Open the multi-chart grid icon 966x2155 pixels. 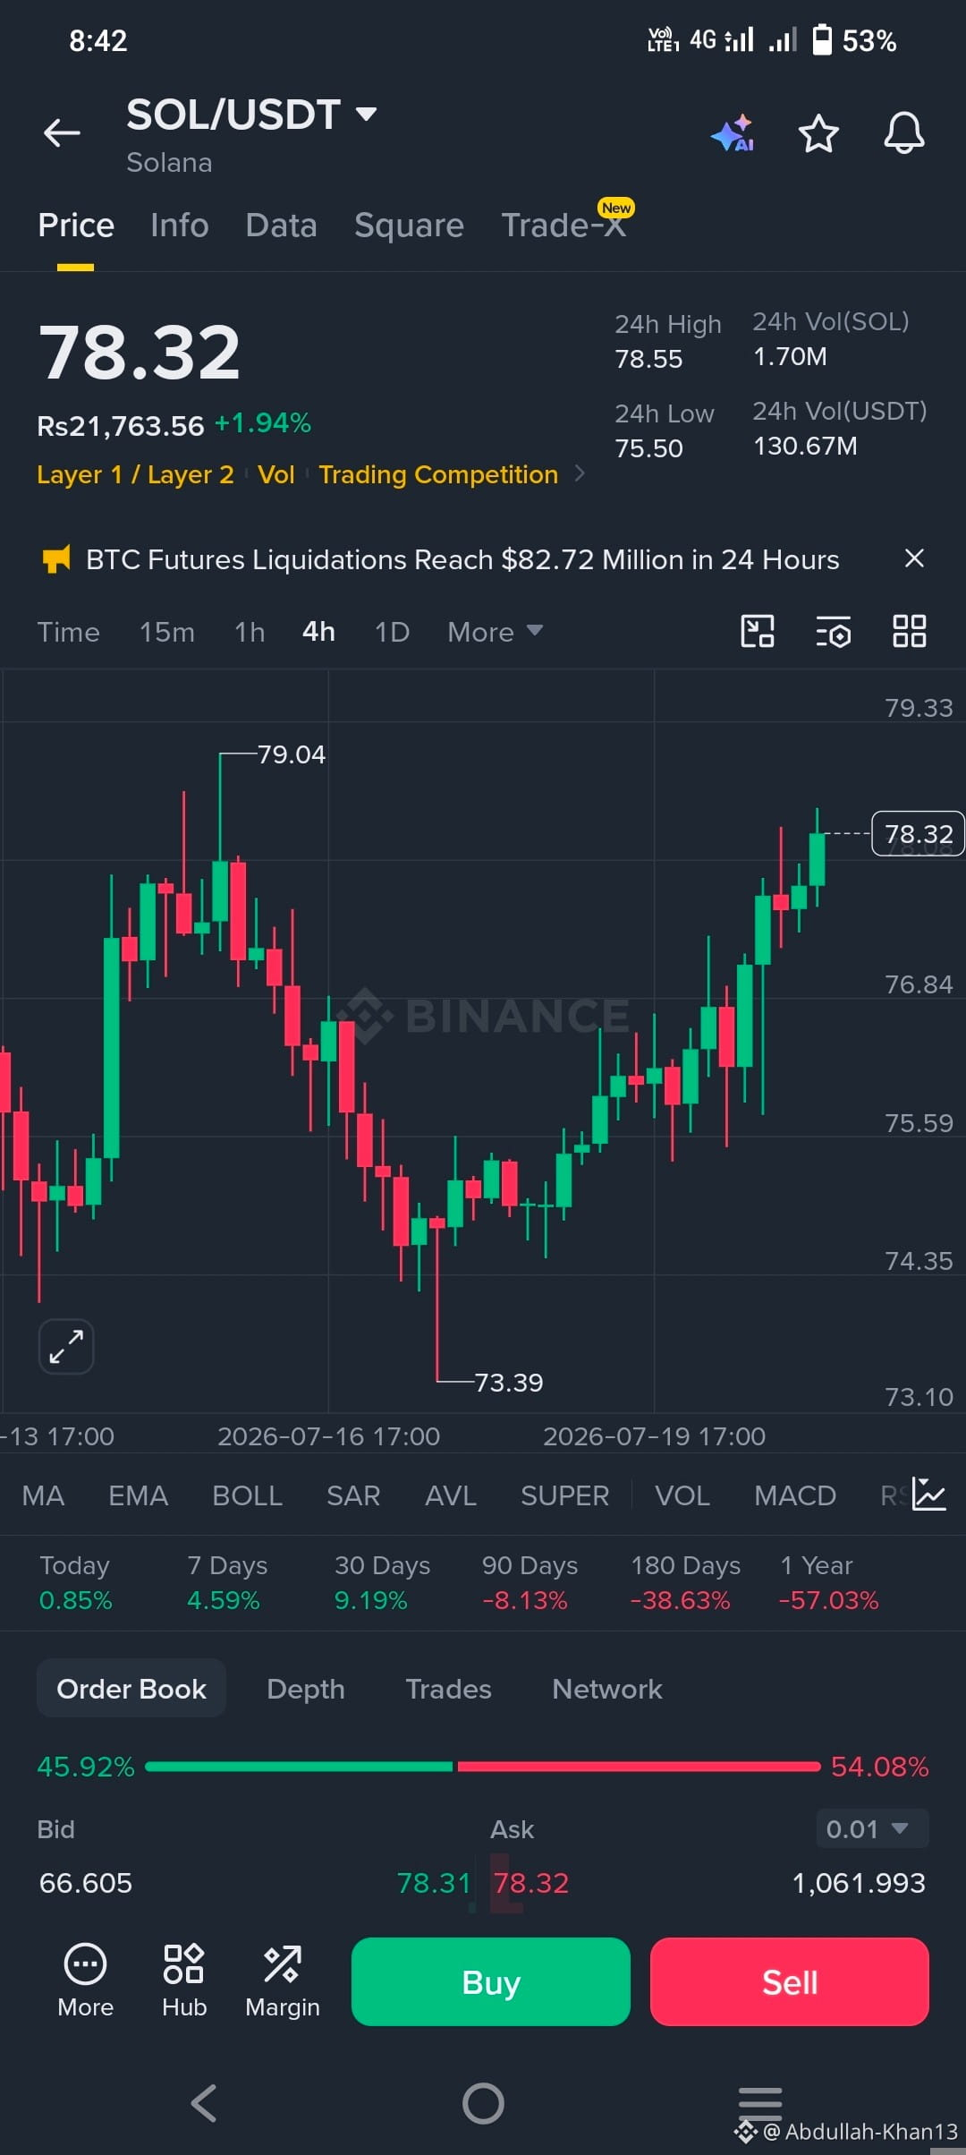909,631
